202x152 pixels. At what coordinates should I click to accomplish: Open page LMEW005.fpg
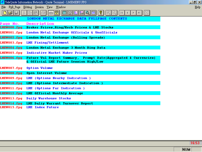pyautogui.click(x=11, y=53)
